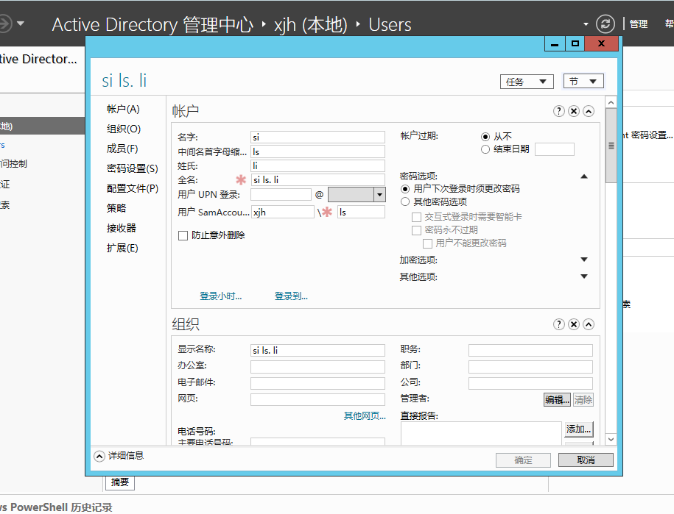674x514 pixels.
Task: Click the 确定 button
Action: [523, 460]
